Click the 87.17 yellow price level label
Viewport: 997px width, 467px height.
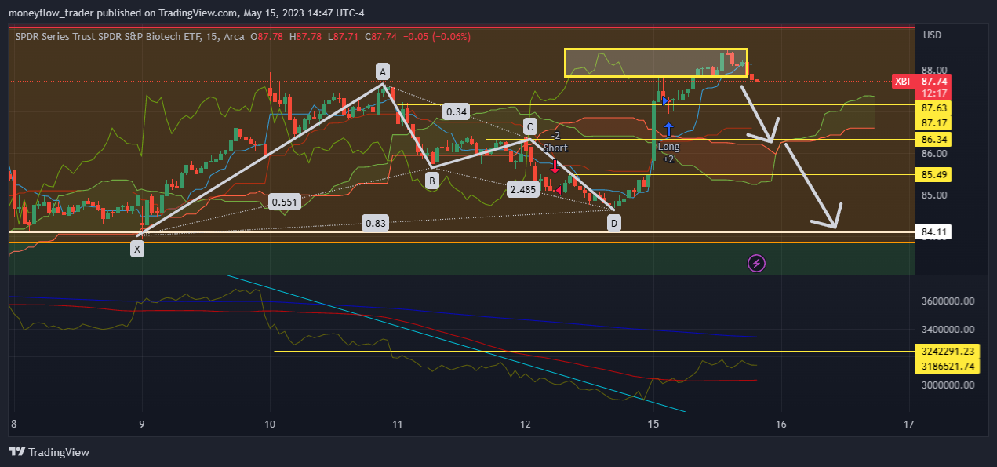[x=933, y=123]
